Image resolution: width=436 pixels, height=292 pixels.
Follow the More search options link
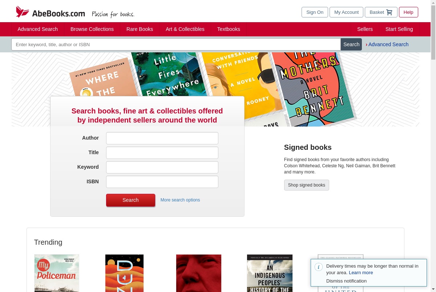(x=180, y=200)
